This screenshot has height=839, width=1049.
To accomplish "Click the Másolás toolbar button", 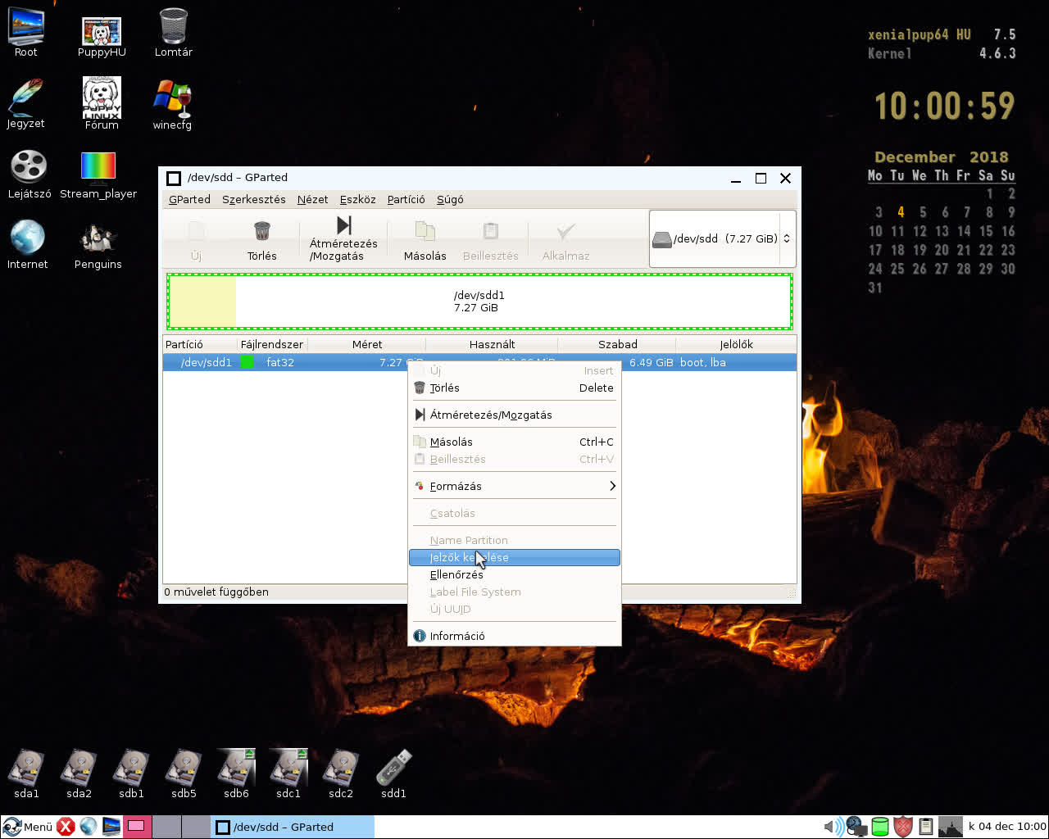I will click(425, 240).
